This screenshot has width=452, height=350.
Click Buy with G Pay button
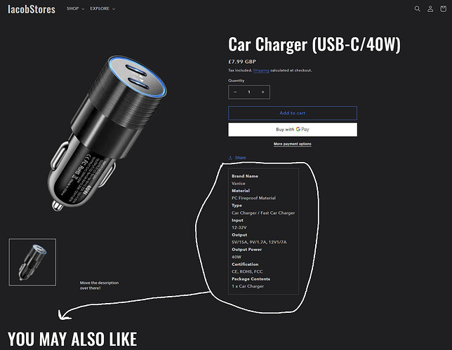pyautogui.click(x=293, y=129)
